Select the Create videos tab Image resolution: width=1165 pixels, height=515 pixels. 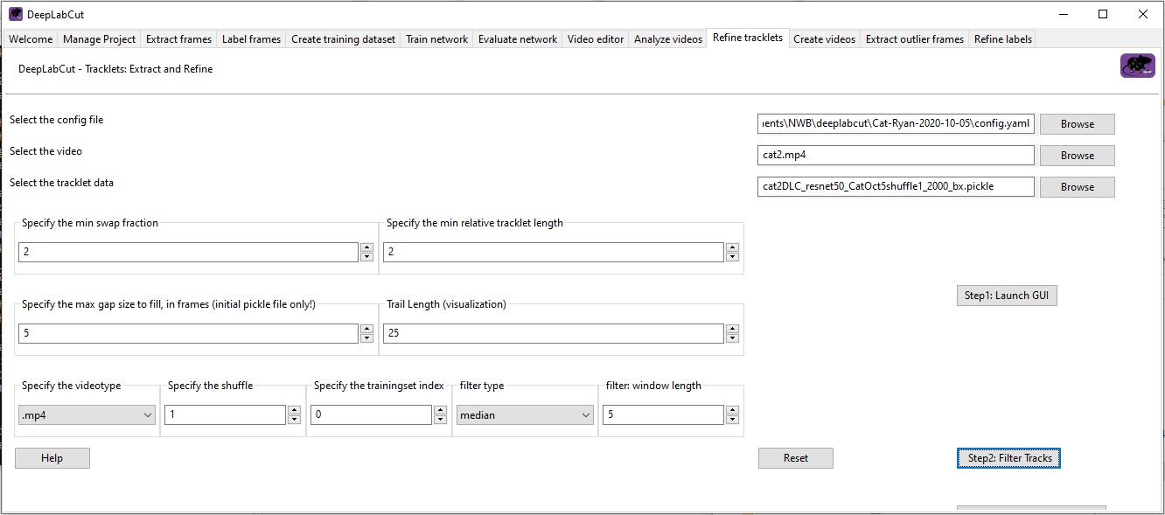824,38
